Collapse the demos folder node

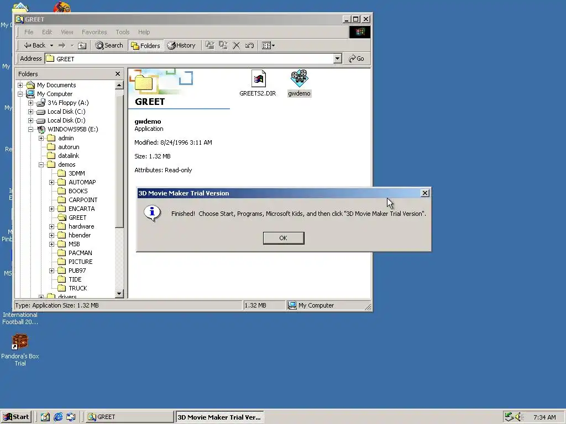(41, 165)
